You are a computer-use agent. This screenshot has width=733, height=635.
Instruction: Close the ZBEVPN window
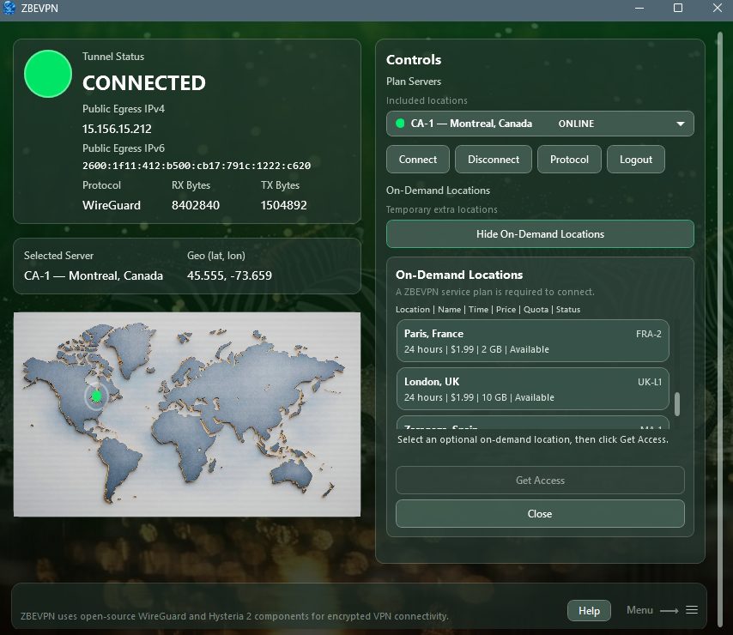click(717, 8)
